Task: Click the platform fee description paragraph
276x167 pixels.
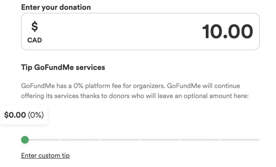Action: coord(134,91)
